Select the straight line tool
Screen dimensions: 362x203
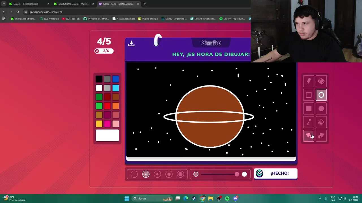pyautogui.click(x=309, y=122)
